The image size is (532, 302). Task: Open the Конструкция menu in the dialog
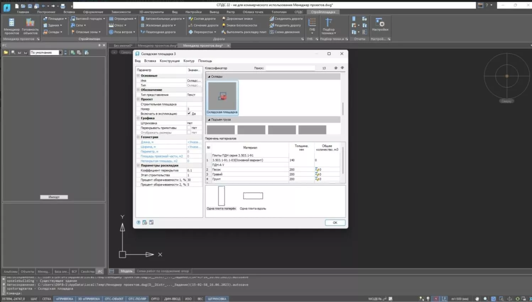point(169,61)
